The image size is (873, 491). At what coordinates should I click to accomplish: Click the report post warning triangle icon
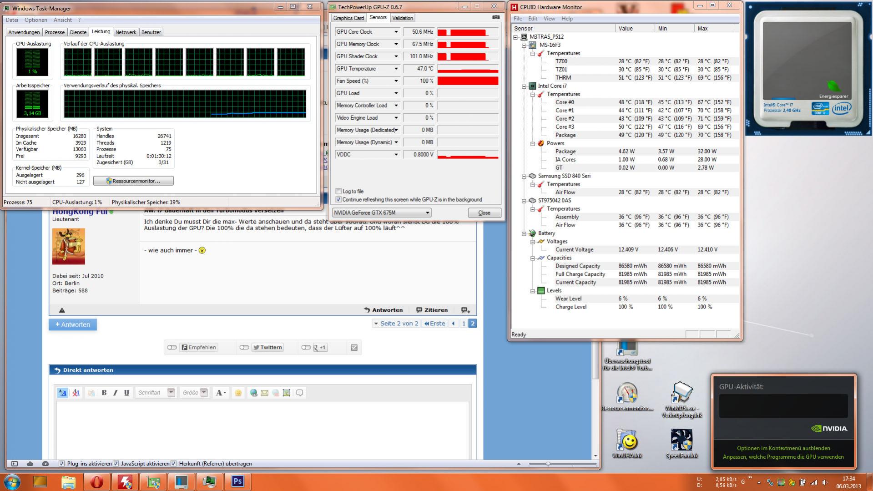point(62,310)
